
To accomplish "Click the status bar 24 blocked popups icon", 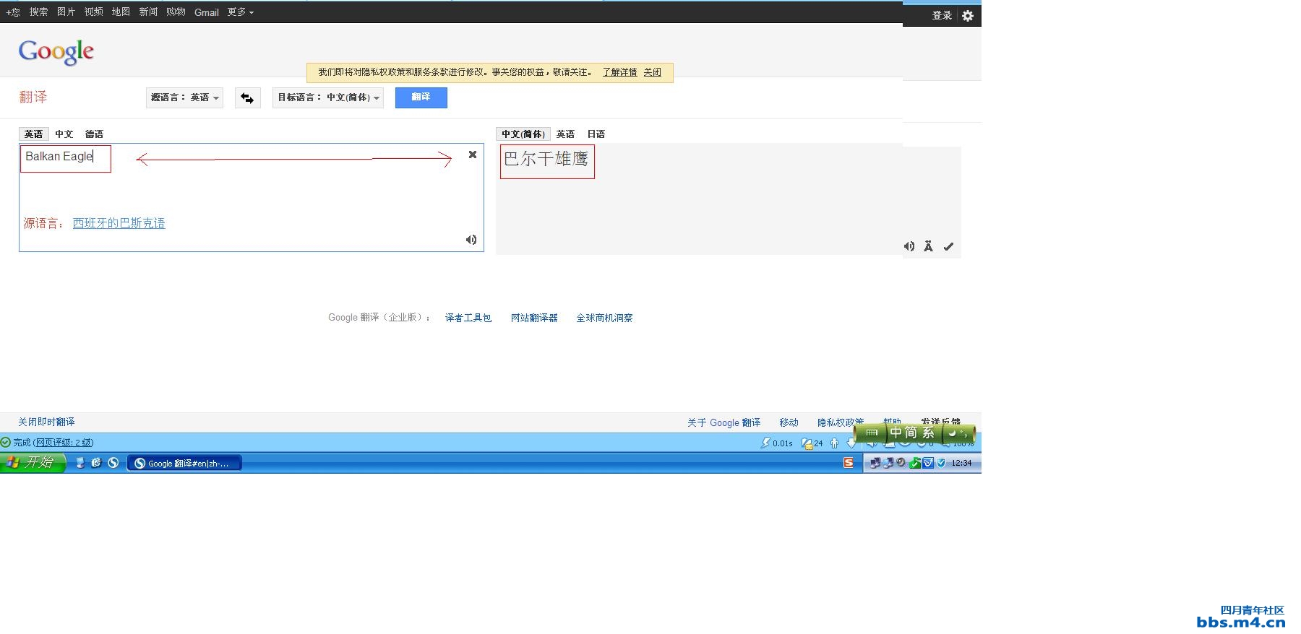I will pos(807,443).
